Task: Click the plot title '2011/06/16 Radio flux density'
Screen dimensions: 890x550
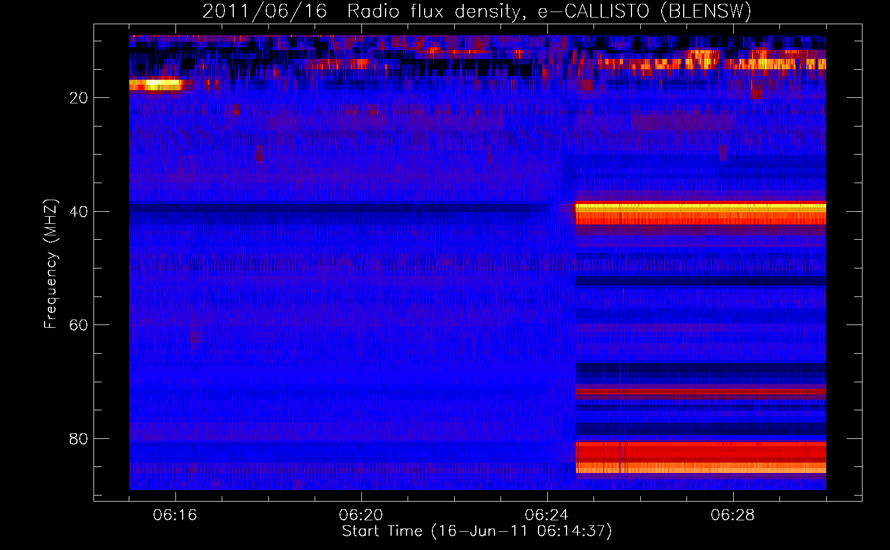Action: pyautogui.click(x=361, y=11)
